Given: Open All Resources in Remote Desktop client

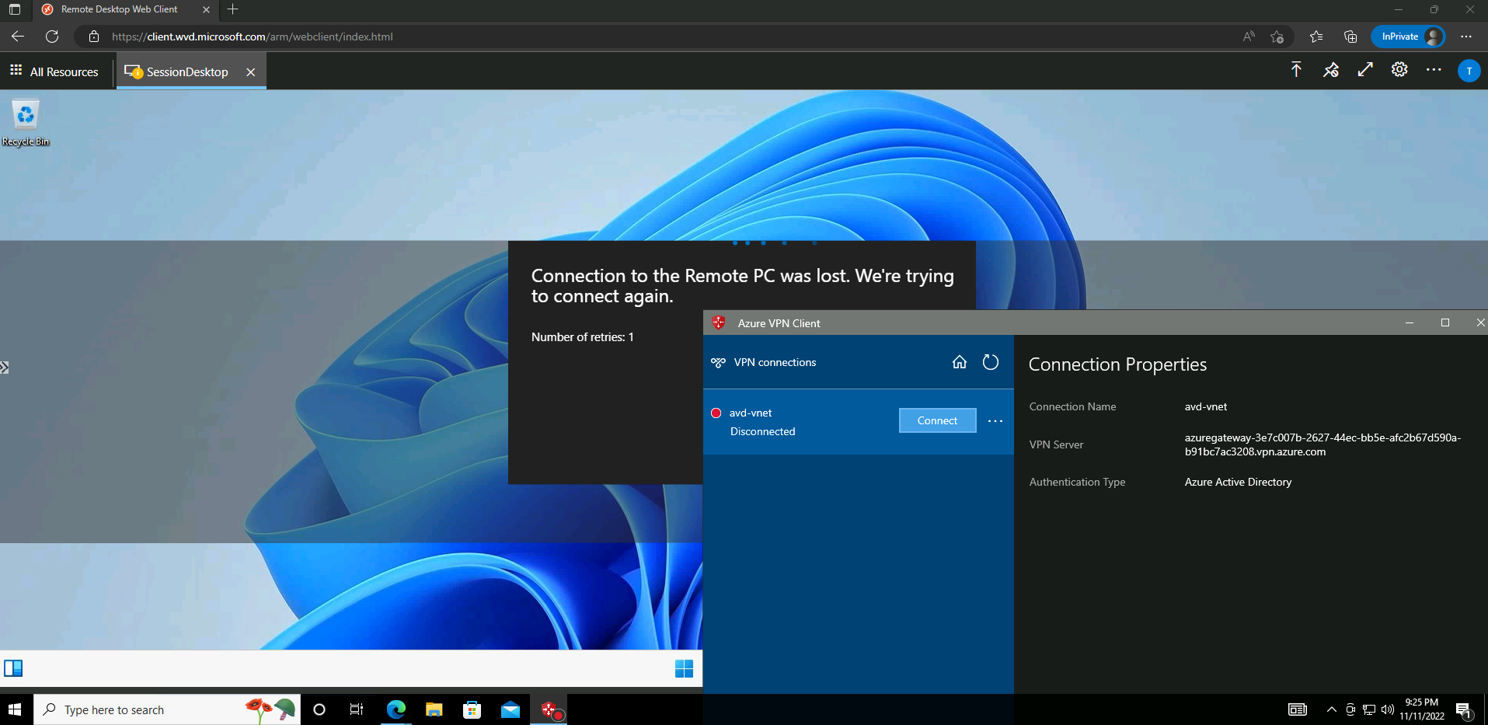Looking at the screenshot, I should tap(54, 71).
